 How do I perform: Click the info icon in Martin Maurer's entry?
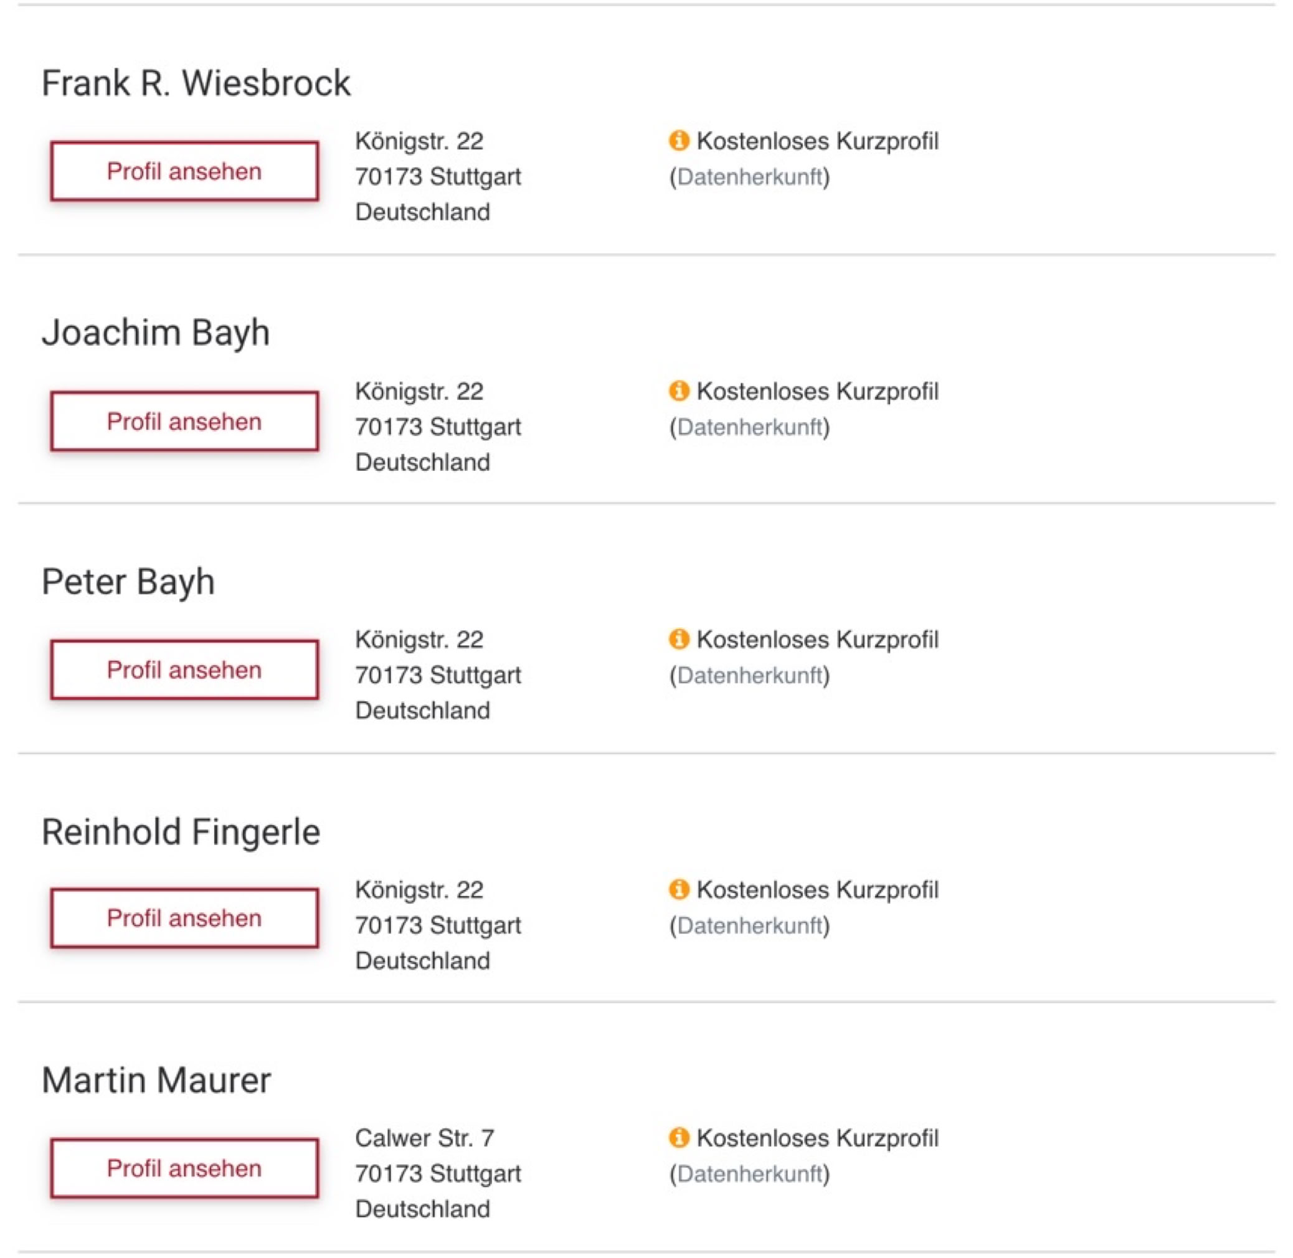(x=678, y=1138)
